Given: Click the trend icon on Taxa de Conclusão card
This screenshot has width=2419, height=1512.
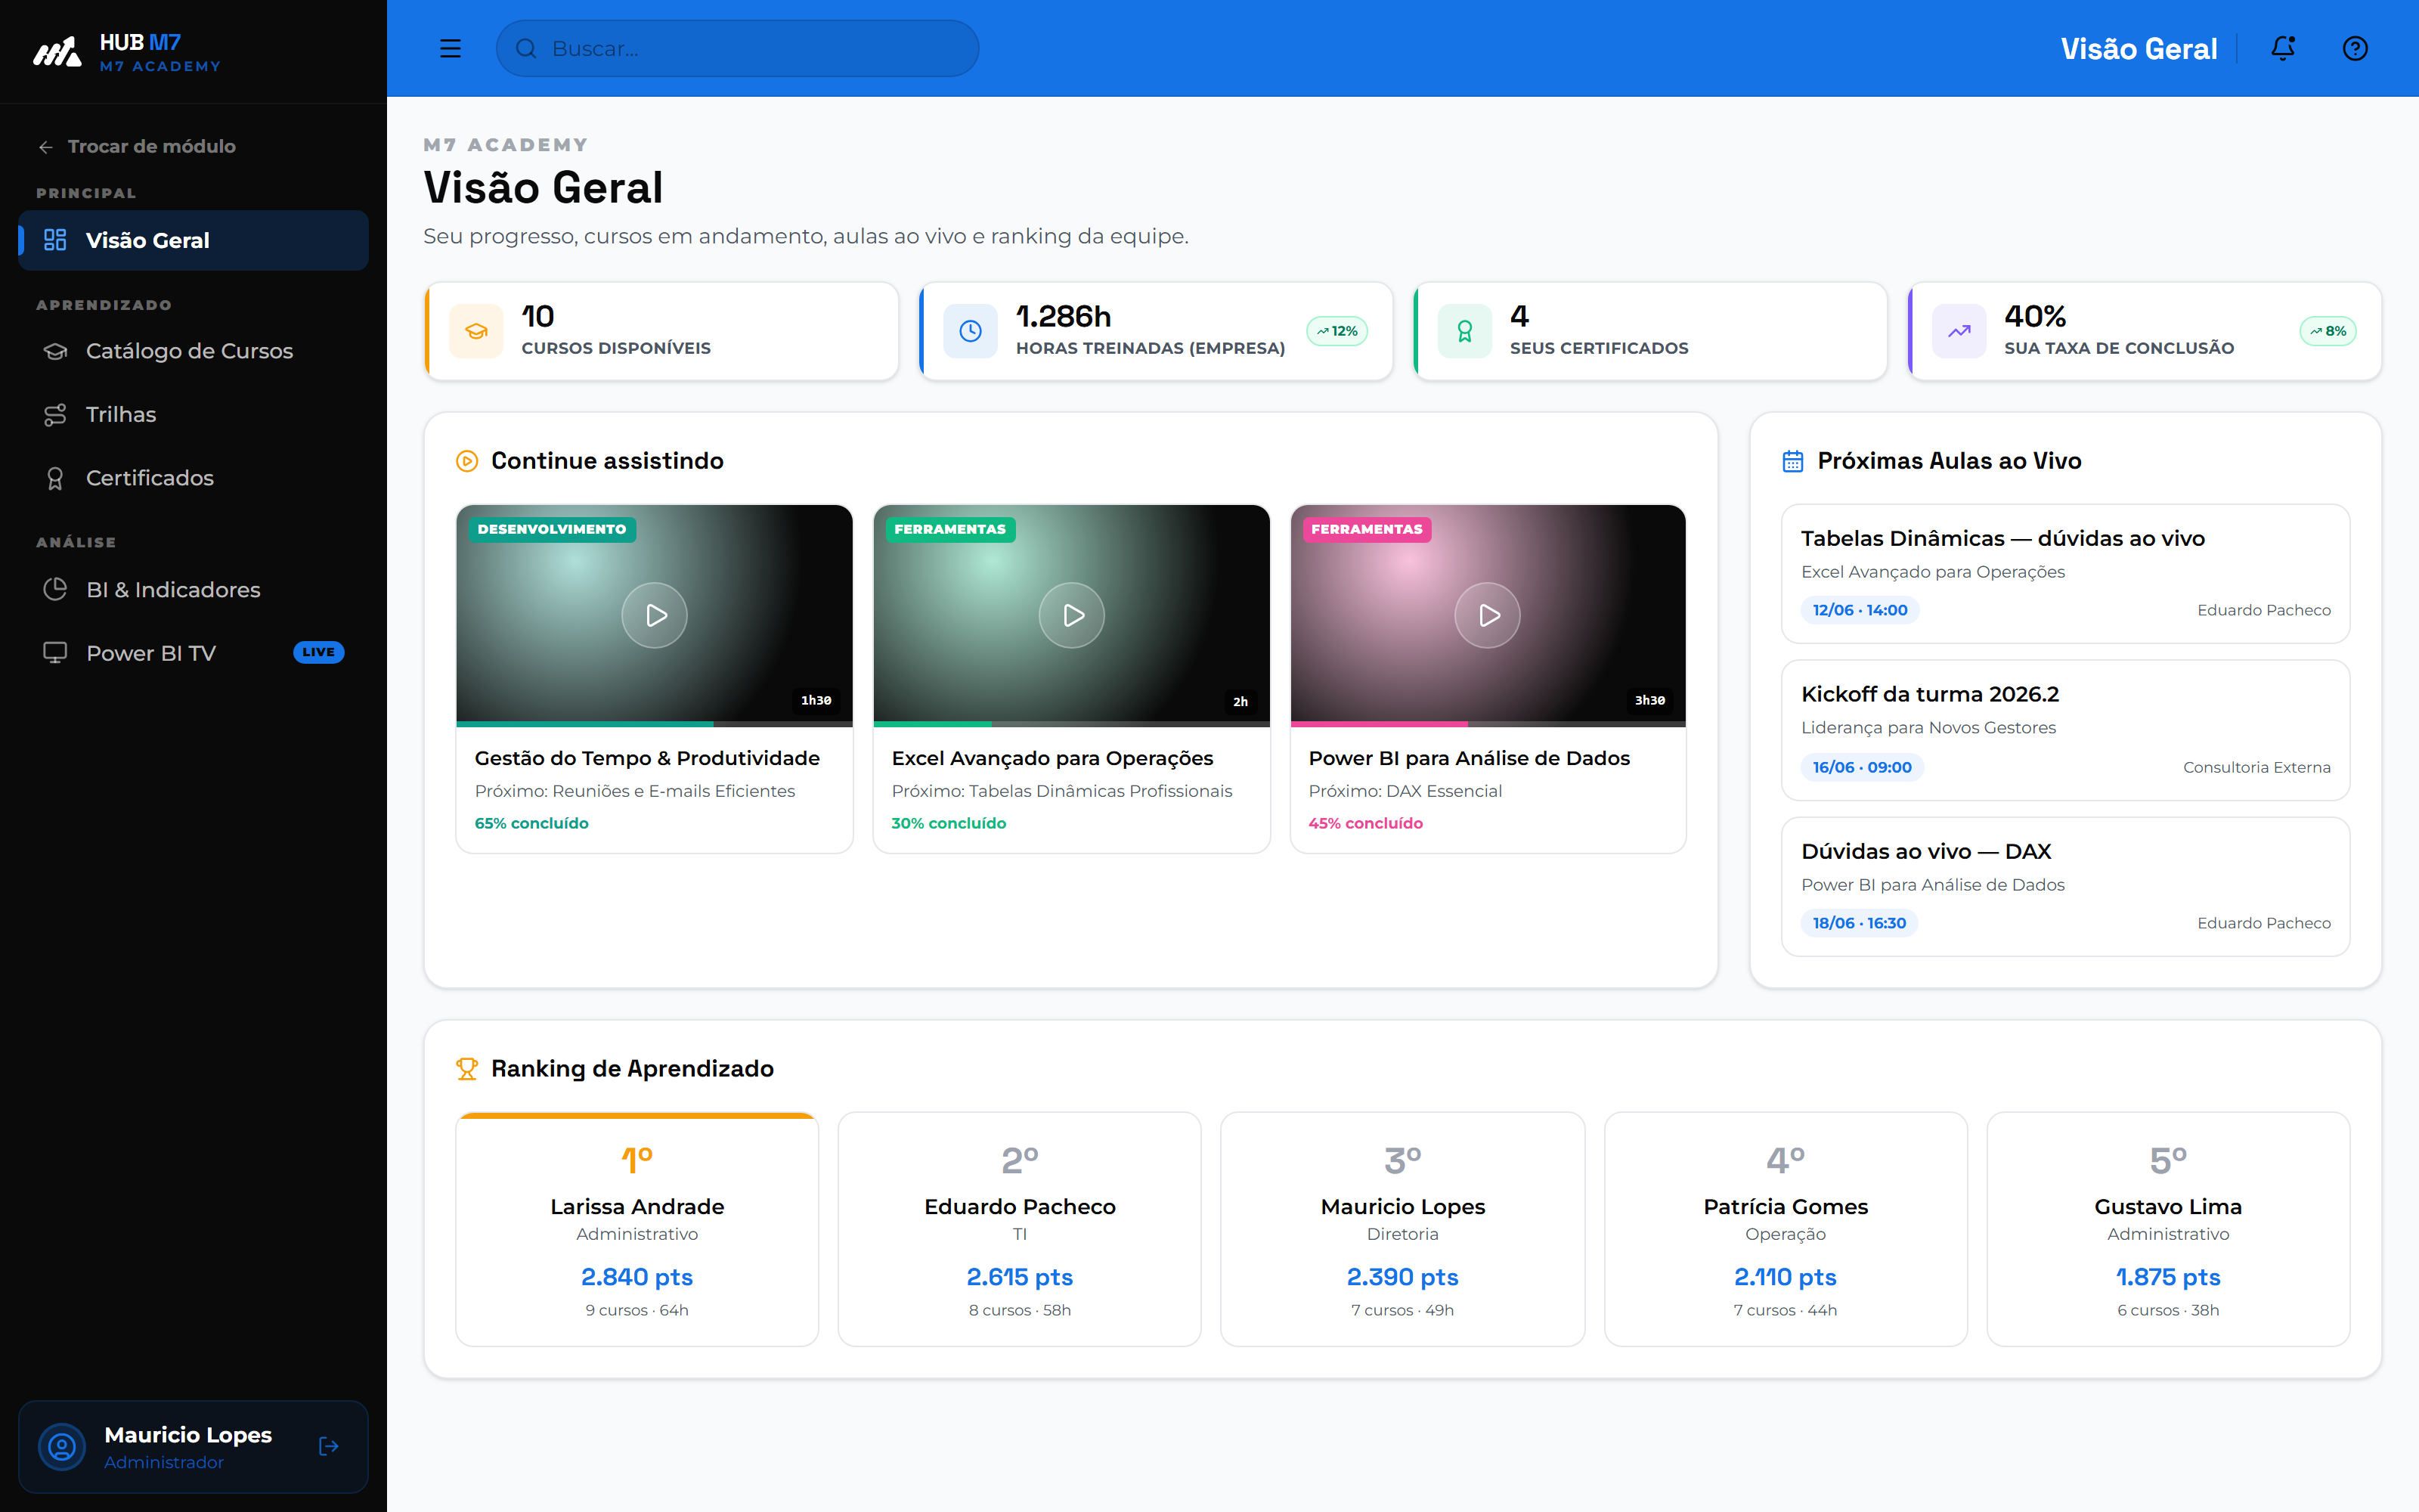Looking at the screenshot, I should click(x=1959, y=331).
